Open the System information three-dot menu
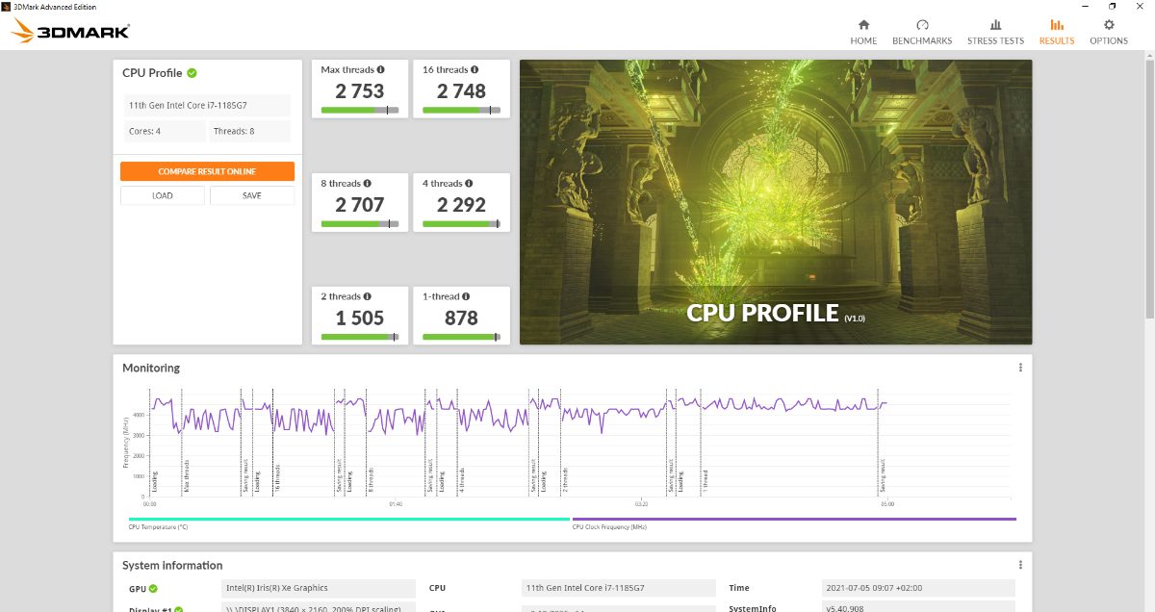This screenshot has height=612, width=1155. pos(1020,565)
